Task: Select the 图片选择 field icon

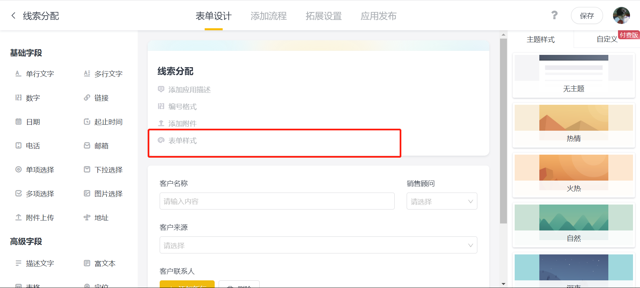Action: [87, 194]
